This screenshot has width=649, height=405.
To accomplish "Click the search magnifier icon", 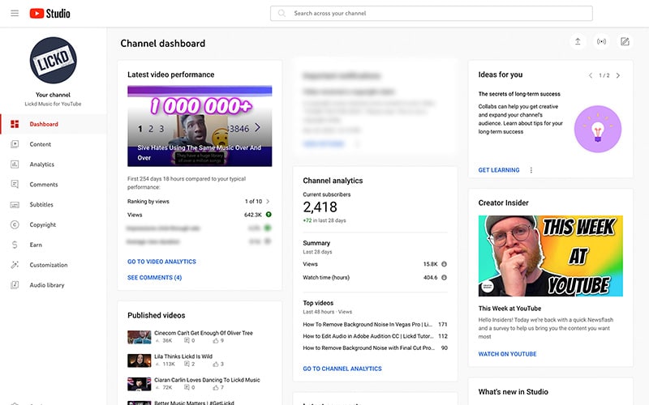I will (x=282, y=13).
